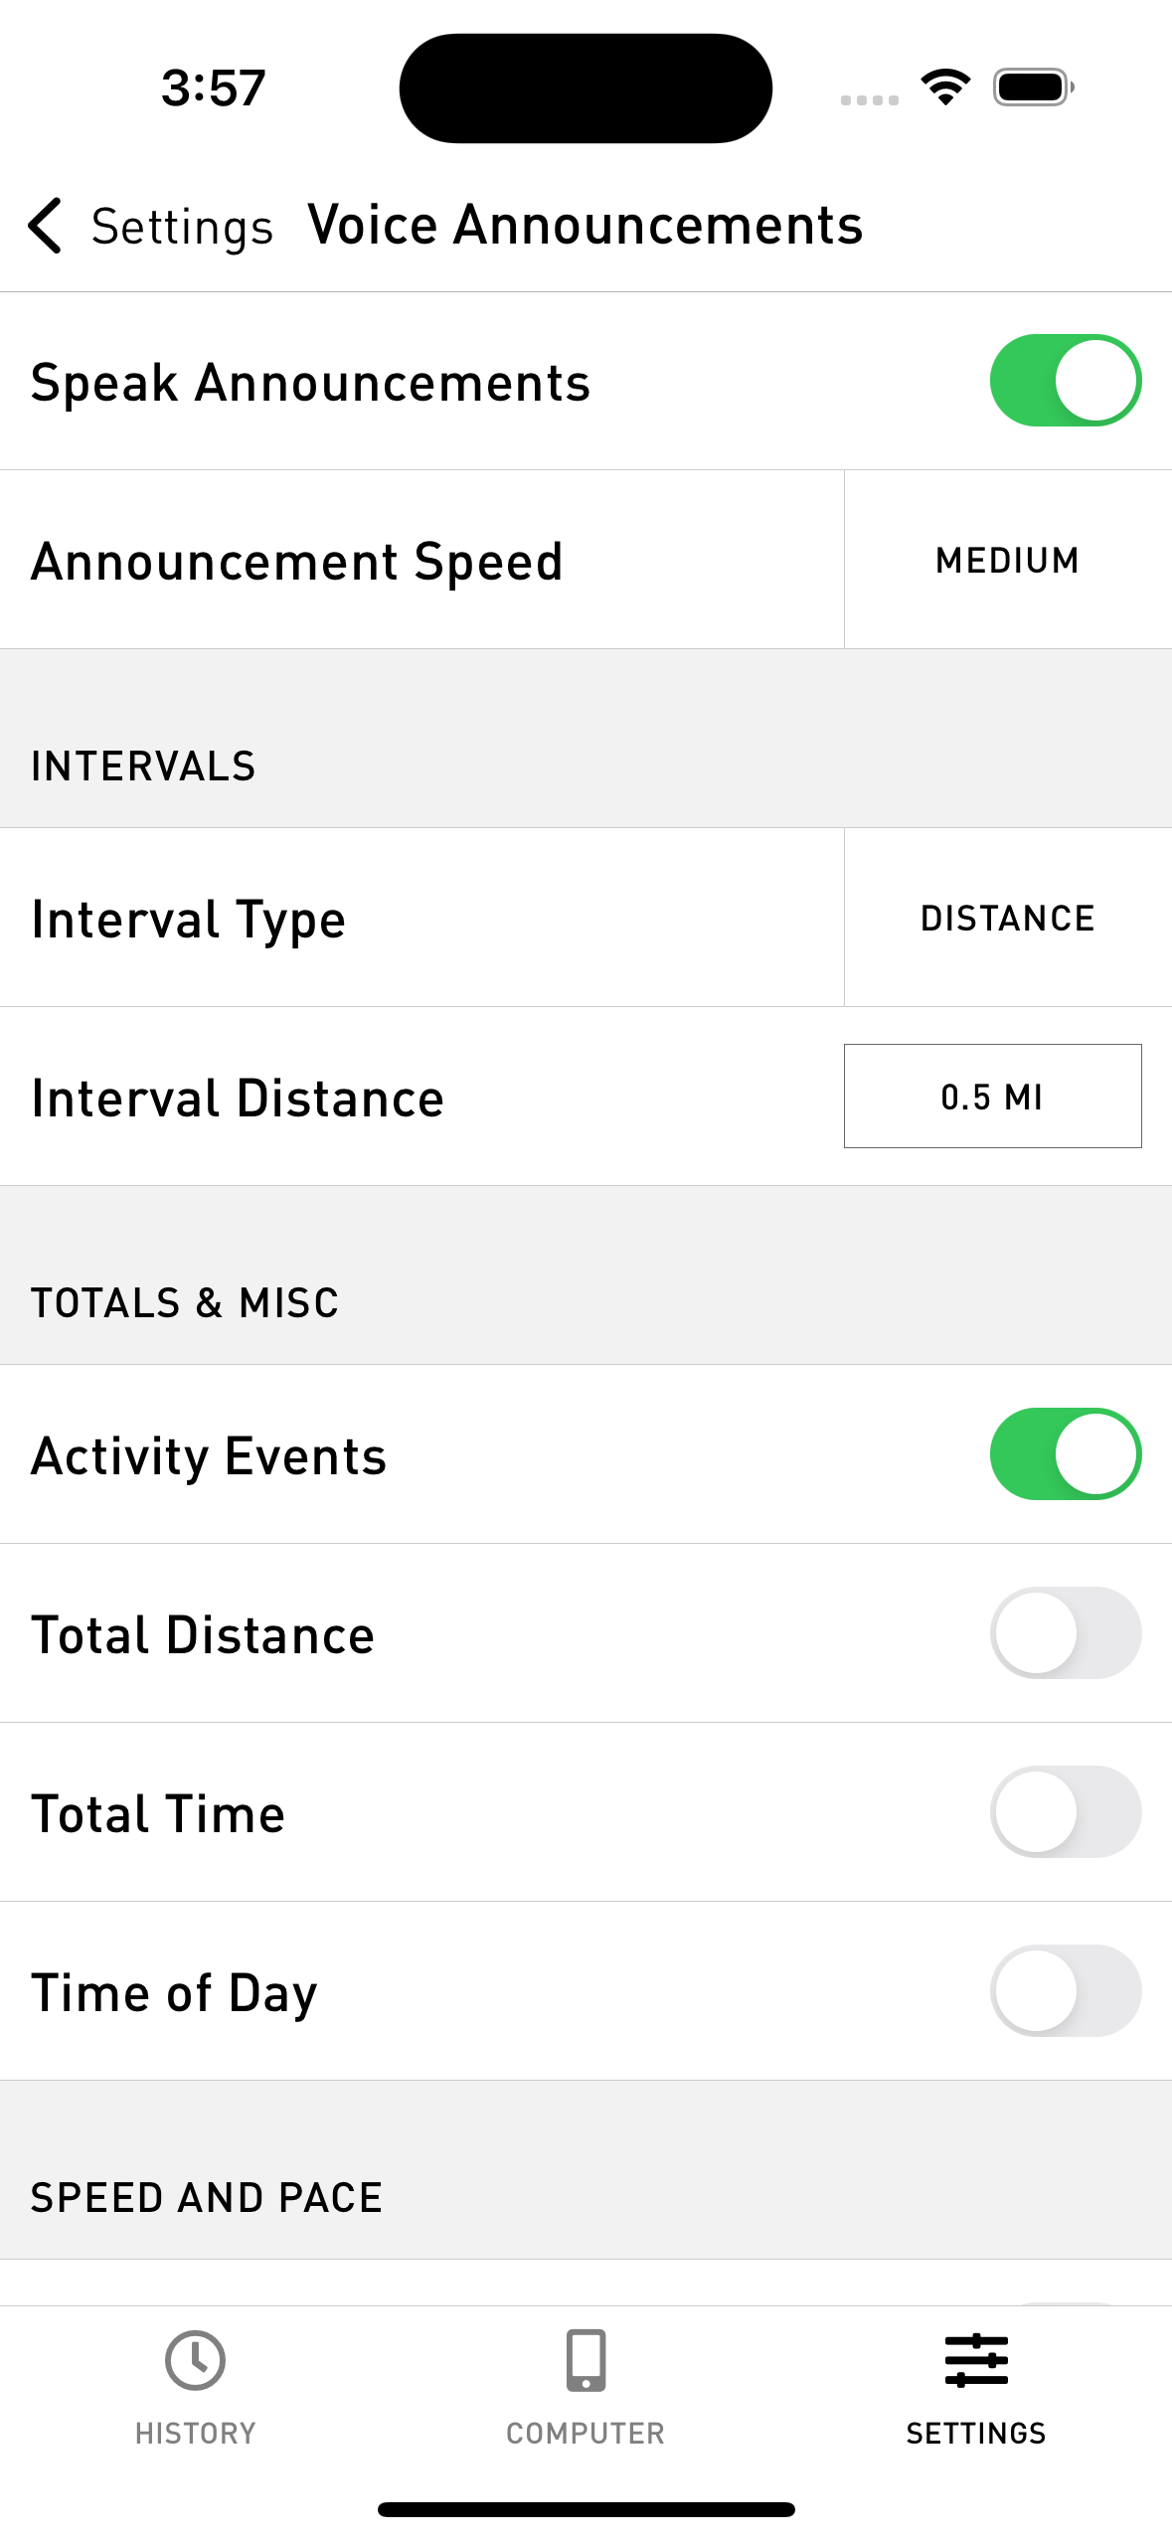Change Announcement Speed from MEDIUM
This screenshot has width=1172, height=2541.
1007,561
